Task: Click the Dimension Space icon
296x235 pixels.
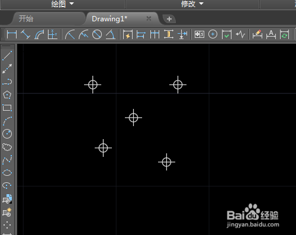Action: [169, 34]
